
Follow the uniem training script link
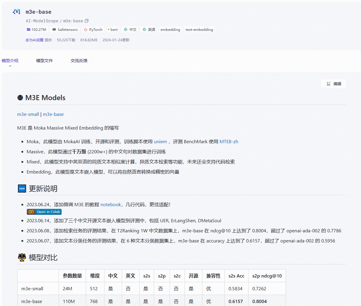[160, 142]
